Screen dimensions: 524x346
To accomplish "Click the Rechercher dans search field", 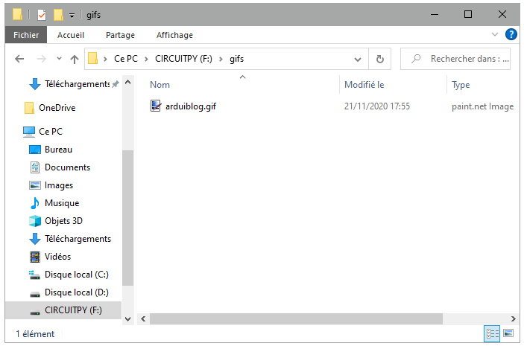I will coord(455,59).
